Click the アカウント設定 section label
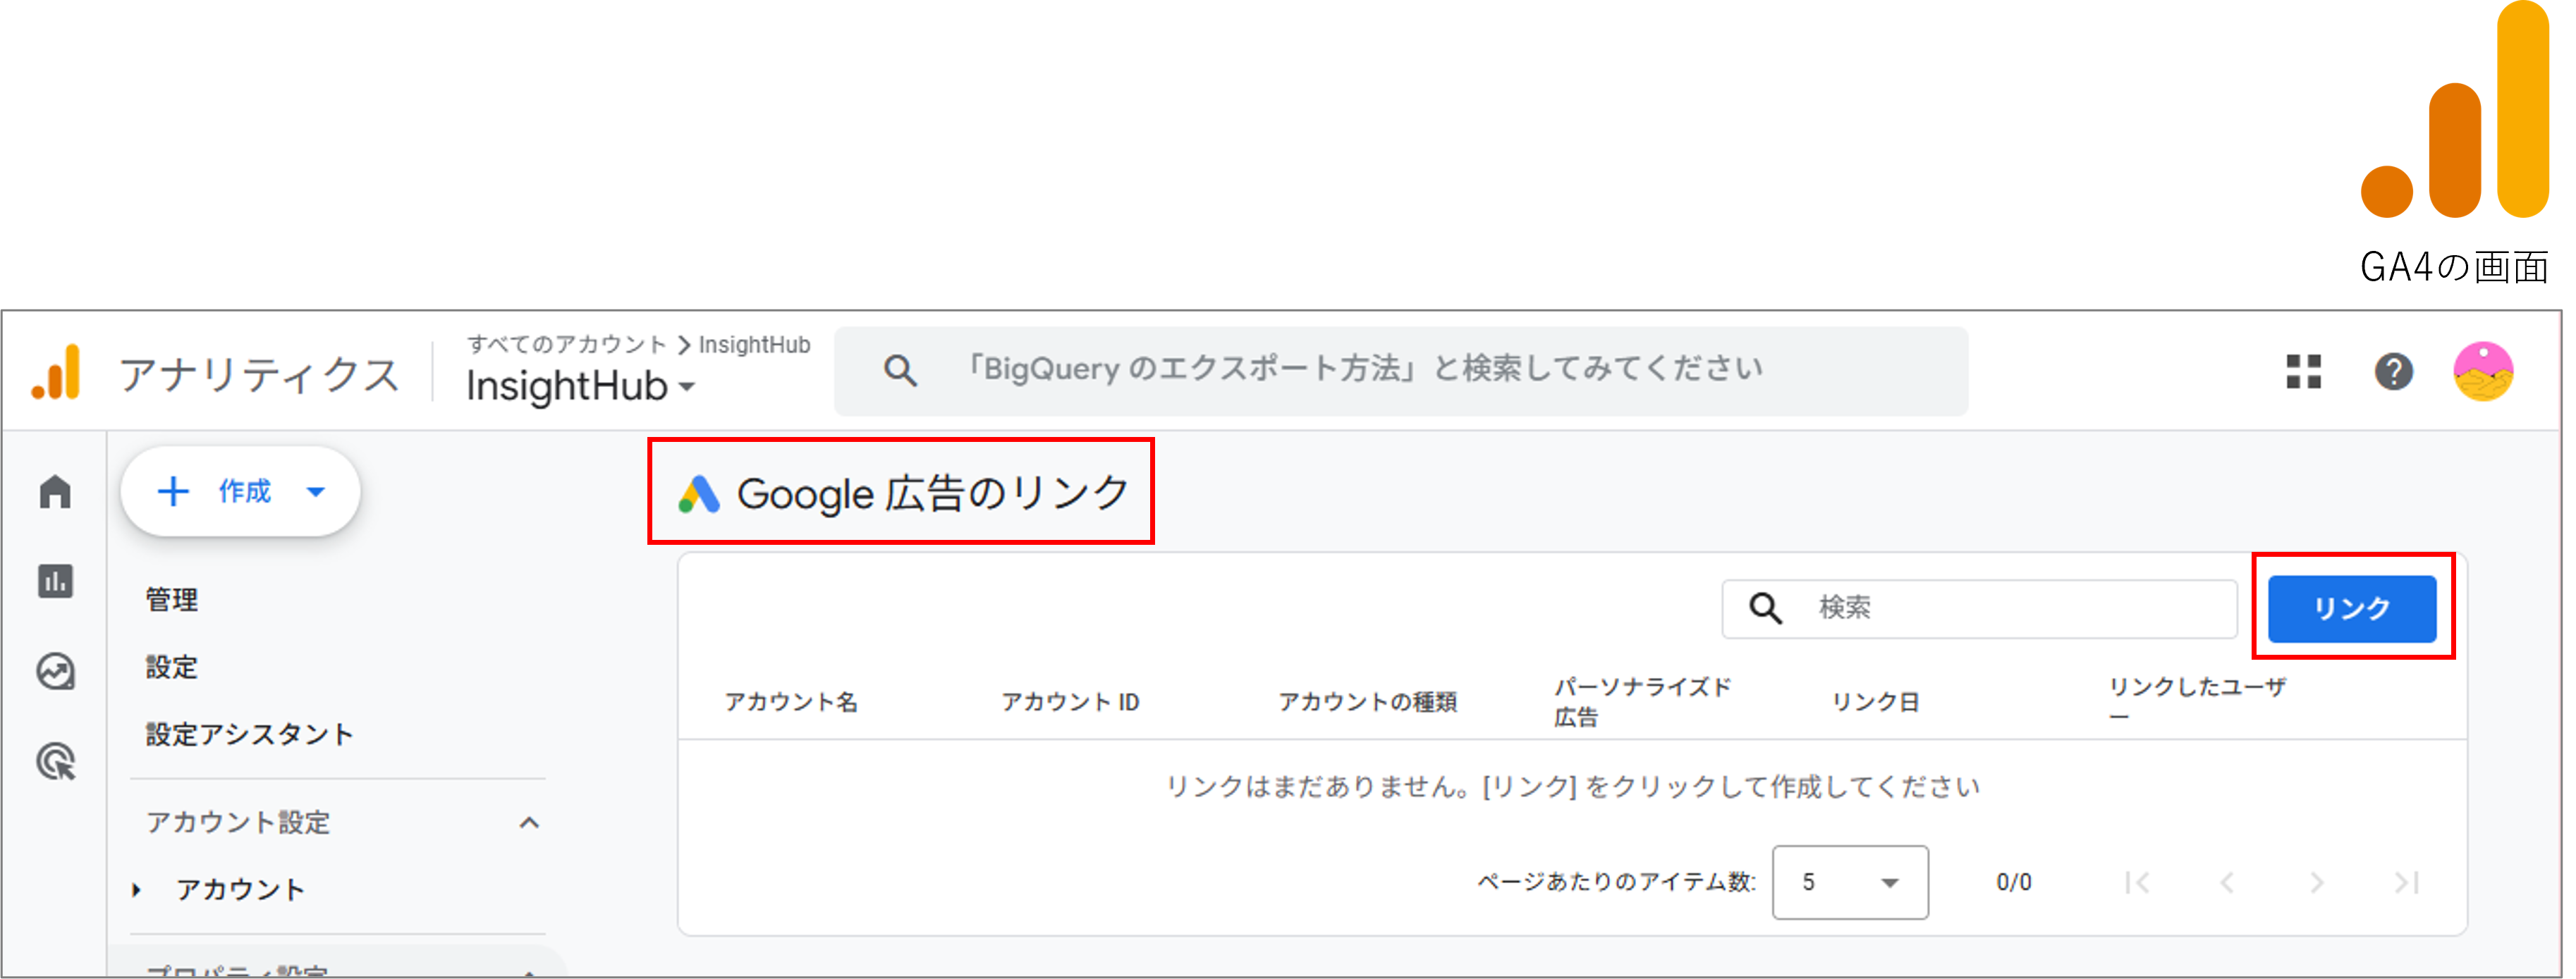This screenshot has height=979, width=2576. [x=238, y=823]
